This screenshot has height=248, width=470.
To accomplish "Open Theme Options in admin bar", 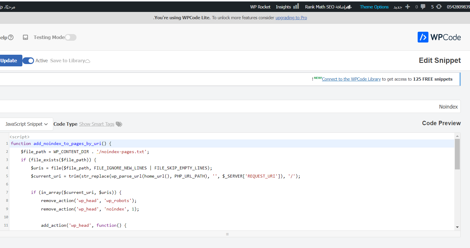I will click(x=374, y=7).
